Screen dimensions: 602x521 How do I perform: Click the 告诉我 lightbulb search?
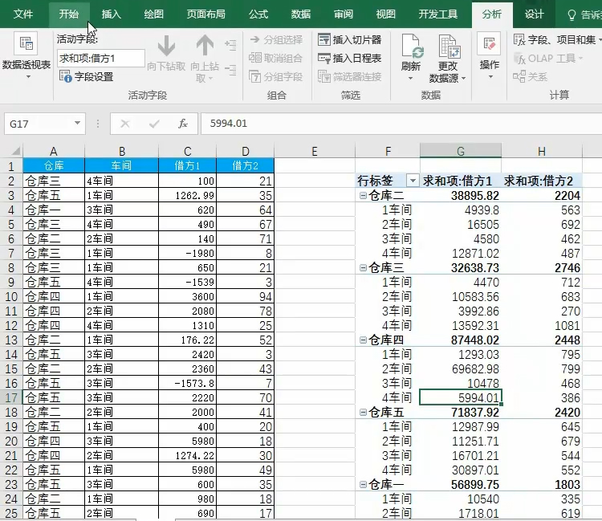pyautogui.click(x=571, y=14)
